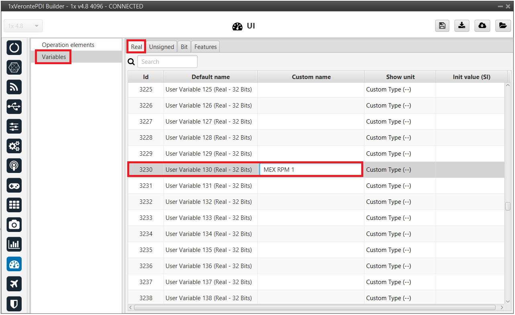Click the save floppy disk icon
Image resolution: width=515 pixels, height=315 pixels.
tap(442, 26)
